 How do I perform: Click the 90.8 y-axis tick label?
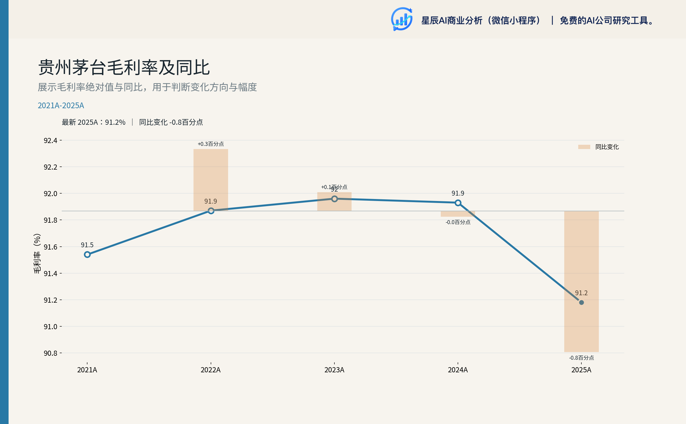click(x=51, y=353)
